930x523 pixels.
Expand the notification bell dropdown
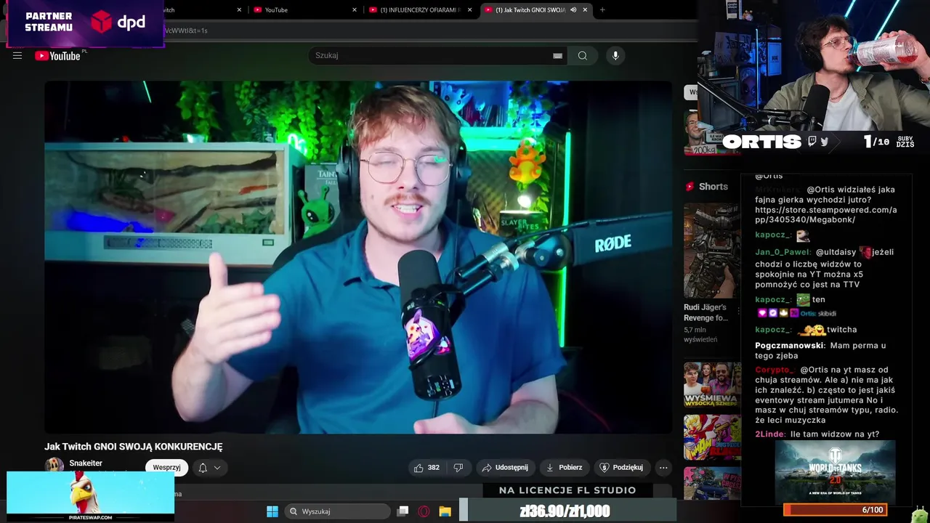(x=209, y=468)
